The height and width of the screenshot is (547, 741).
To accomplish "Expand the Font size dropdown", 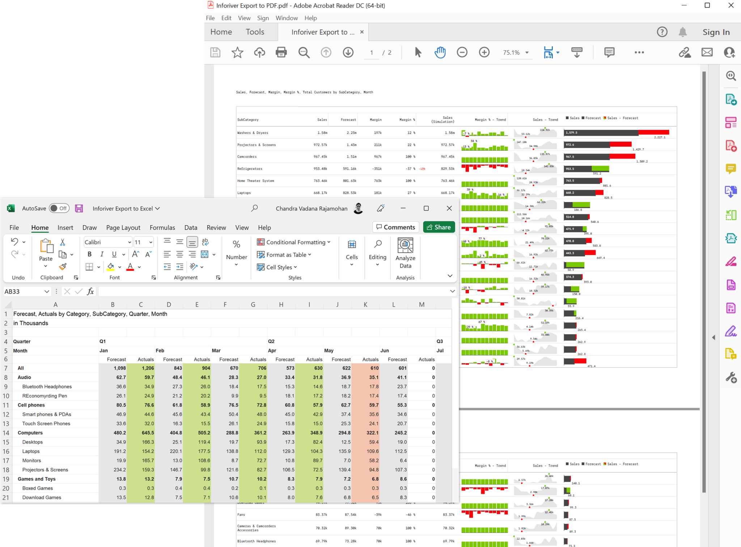I will (x=149, y=243).
